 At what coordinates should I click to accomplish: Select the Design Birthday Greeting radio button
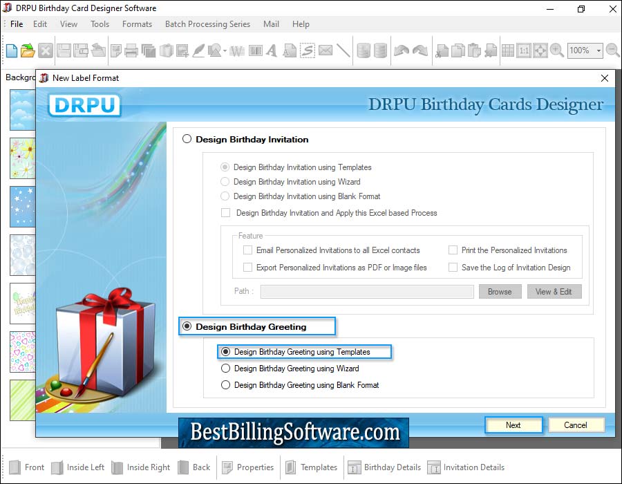point(187,326)
